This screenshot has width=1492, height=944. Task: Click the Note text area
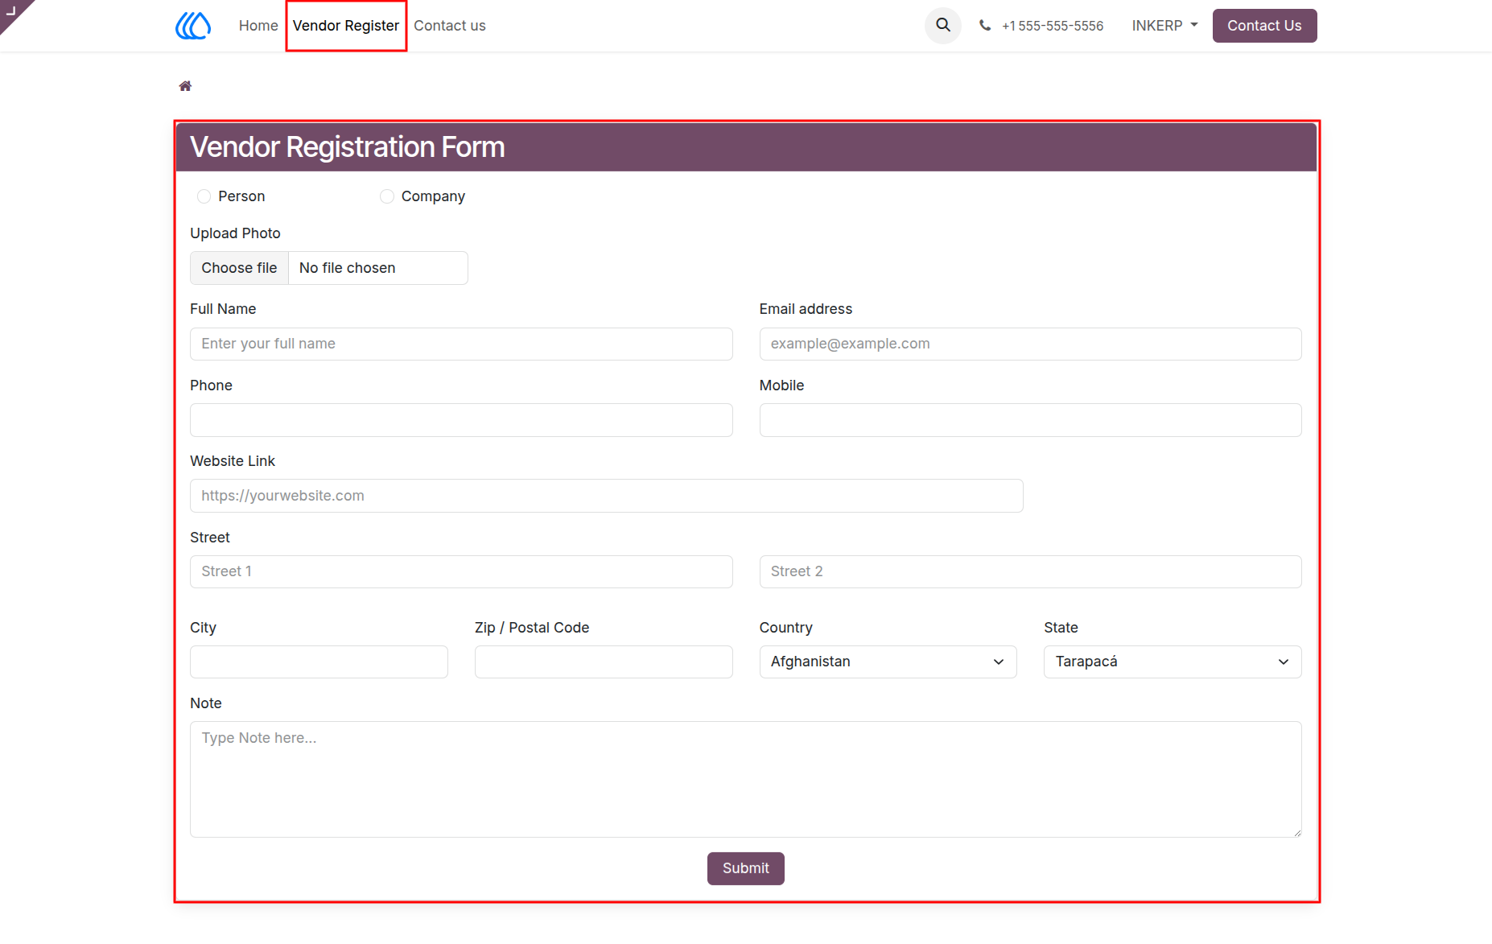[745, 779]
